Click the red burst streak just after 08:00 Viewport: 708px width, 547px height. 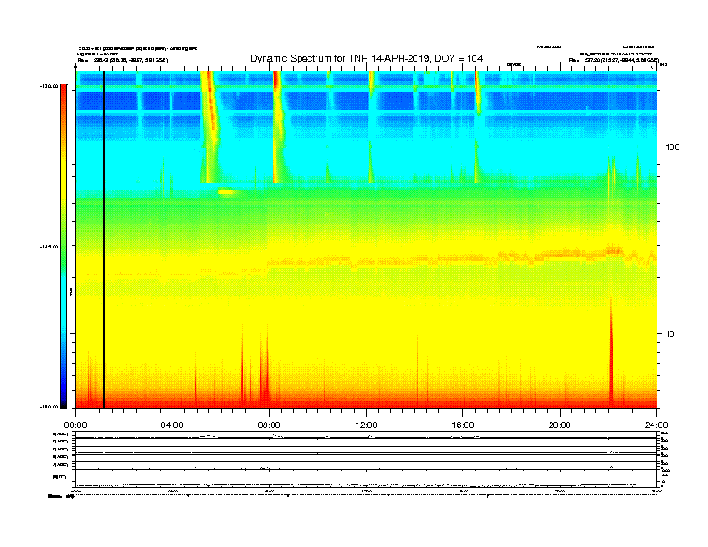[277, 127]
